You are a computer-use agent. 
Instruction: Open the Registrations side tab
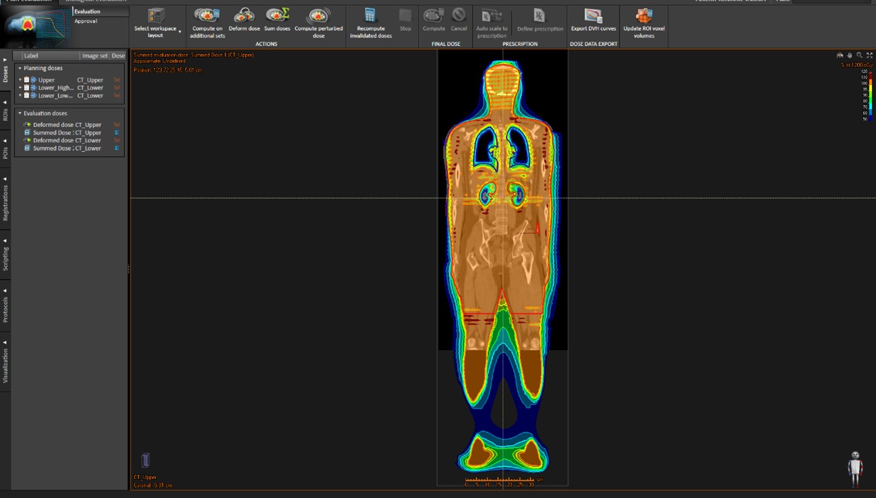pyautogui.click(x=5, y=200)
